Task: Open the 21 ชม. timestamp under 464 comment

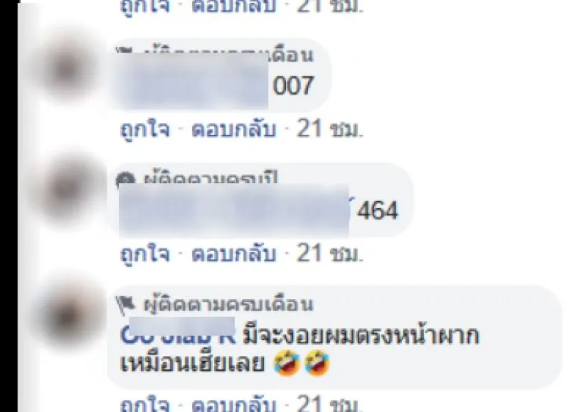Action: tap(329, 254)
